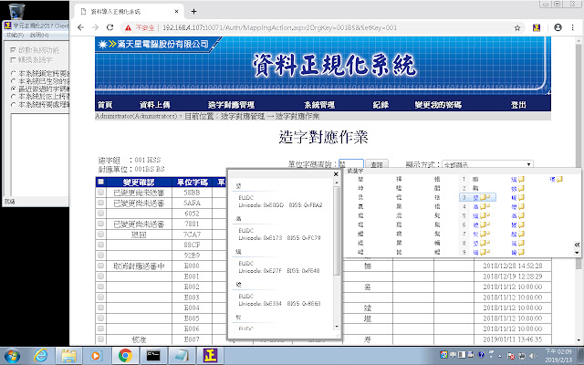Screen dimensions: 584x365
Task: Open the Chrome three-dot menu
Action: tap(571, 27)
